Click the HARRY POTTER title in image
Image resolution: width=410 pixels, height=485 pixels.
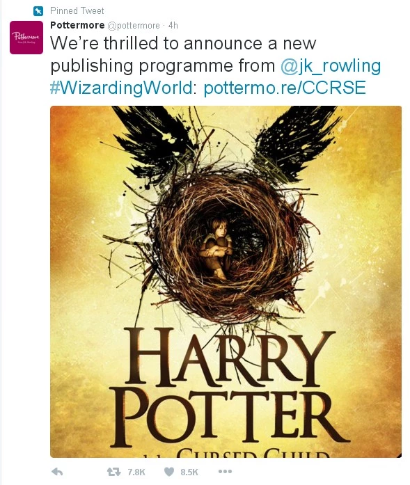229,388
